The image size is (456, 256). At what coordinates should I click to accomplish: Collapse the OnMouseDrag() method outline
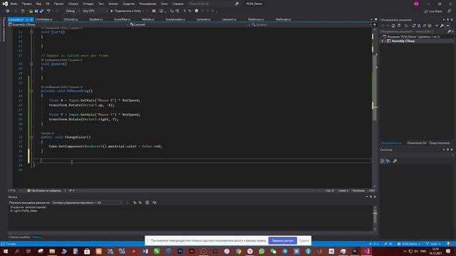pyautogui.click(x=31, y=91)
